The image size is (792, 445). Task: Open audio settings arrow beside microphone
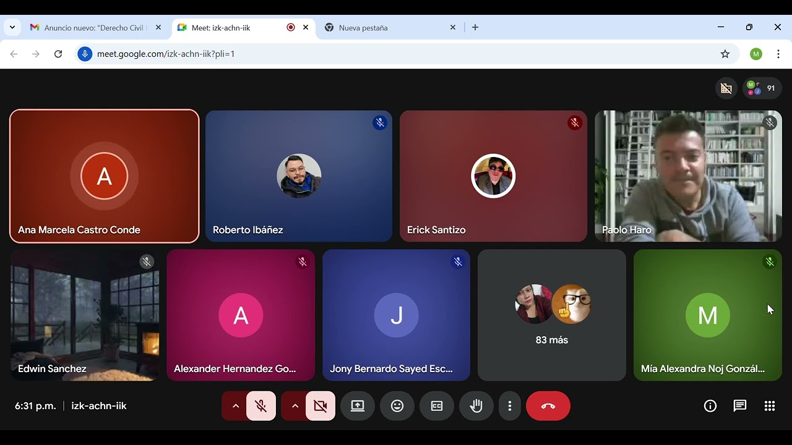pos(235,406)
